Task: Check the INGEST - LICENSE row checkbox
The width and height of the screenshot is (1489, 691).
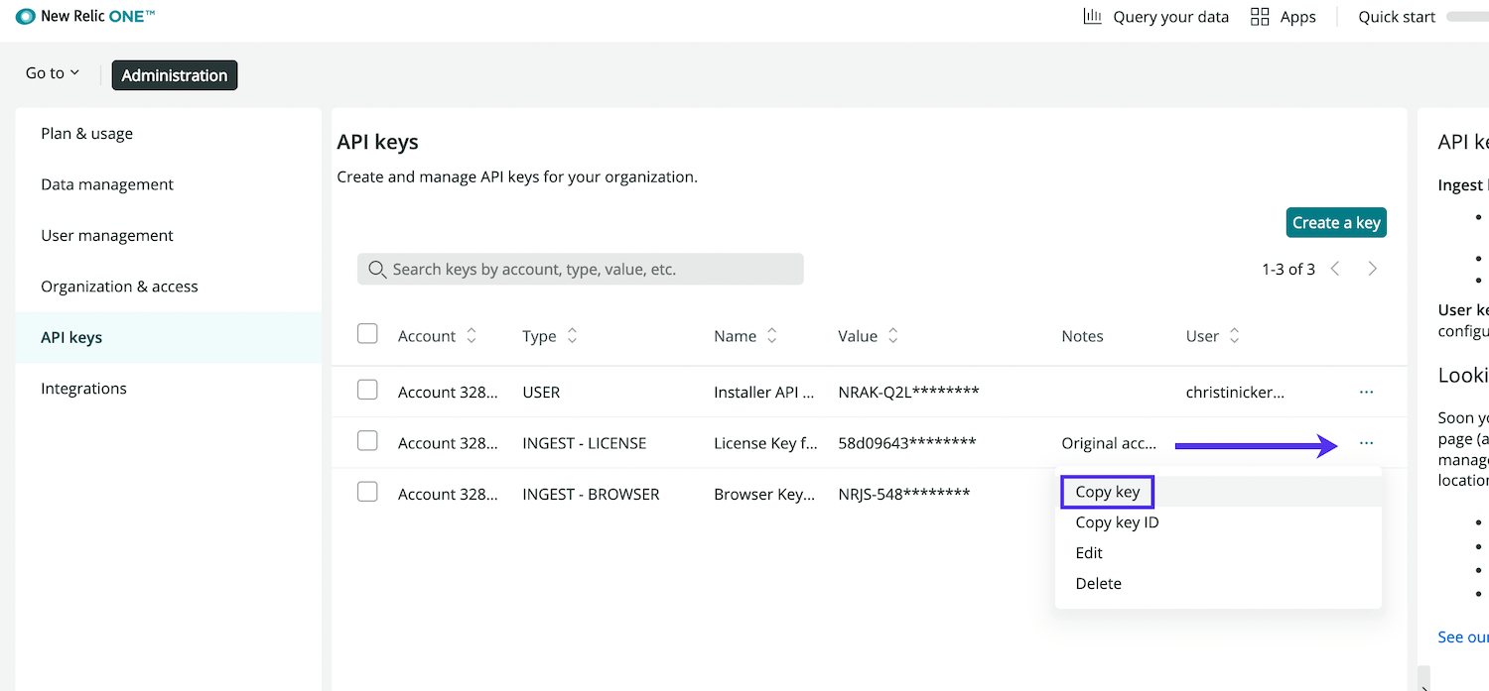Action: [367, 440]
